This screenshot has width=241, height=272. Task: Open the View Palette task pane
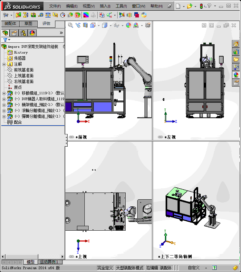pyautogui.click(x=236, y=67)
